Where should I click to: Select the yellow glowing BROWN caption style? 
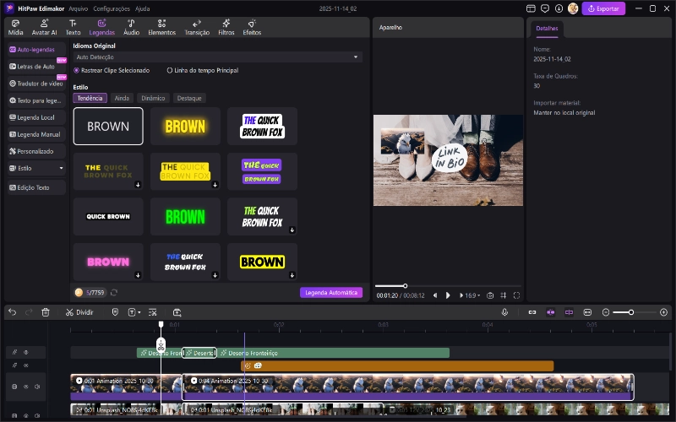pyautogui.click(x=185, y=127)
